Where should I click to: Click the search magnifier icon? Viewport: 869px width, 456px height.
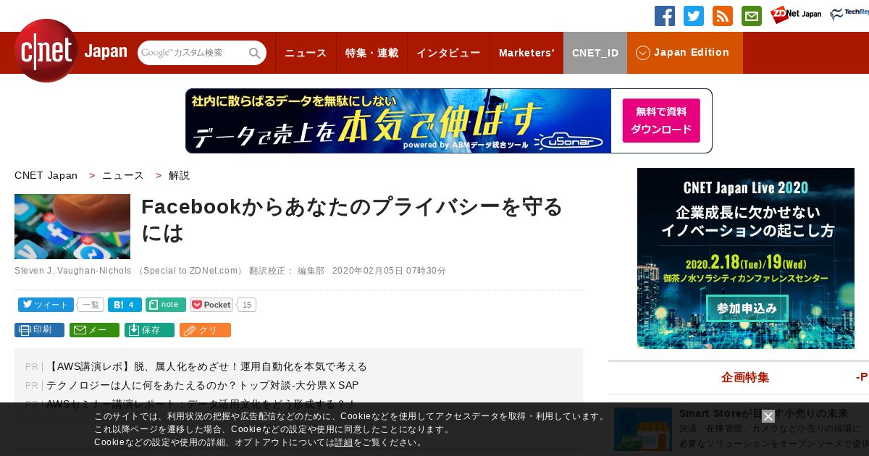(255, 53)
